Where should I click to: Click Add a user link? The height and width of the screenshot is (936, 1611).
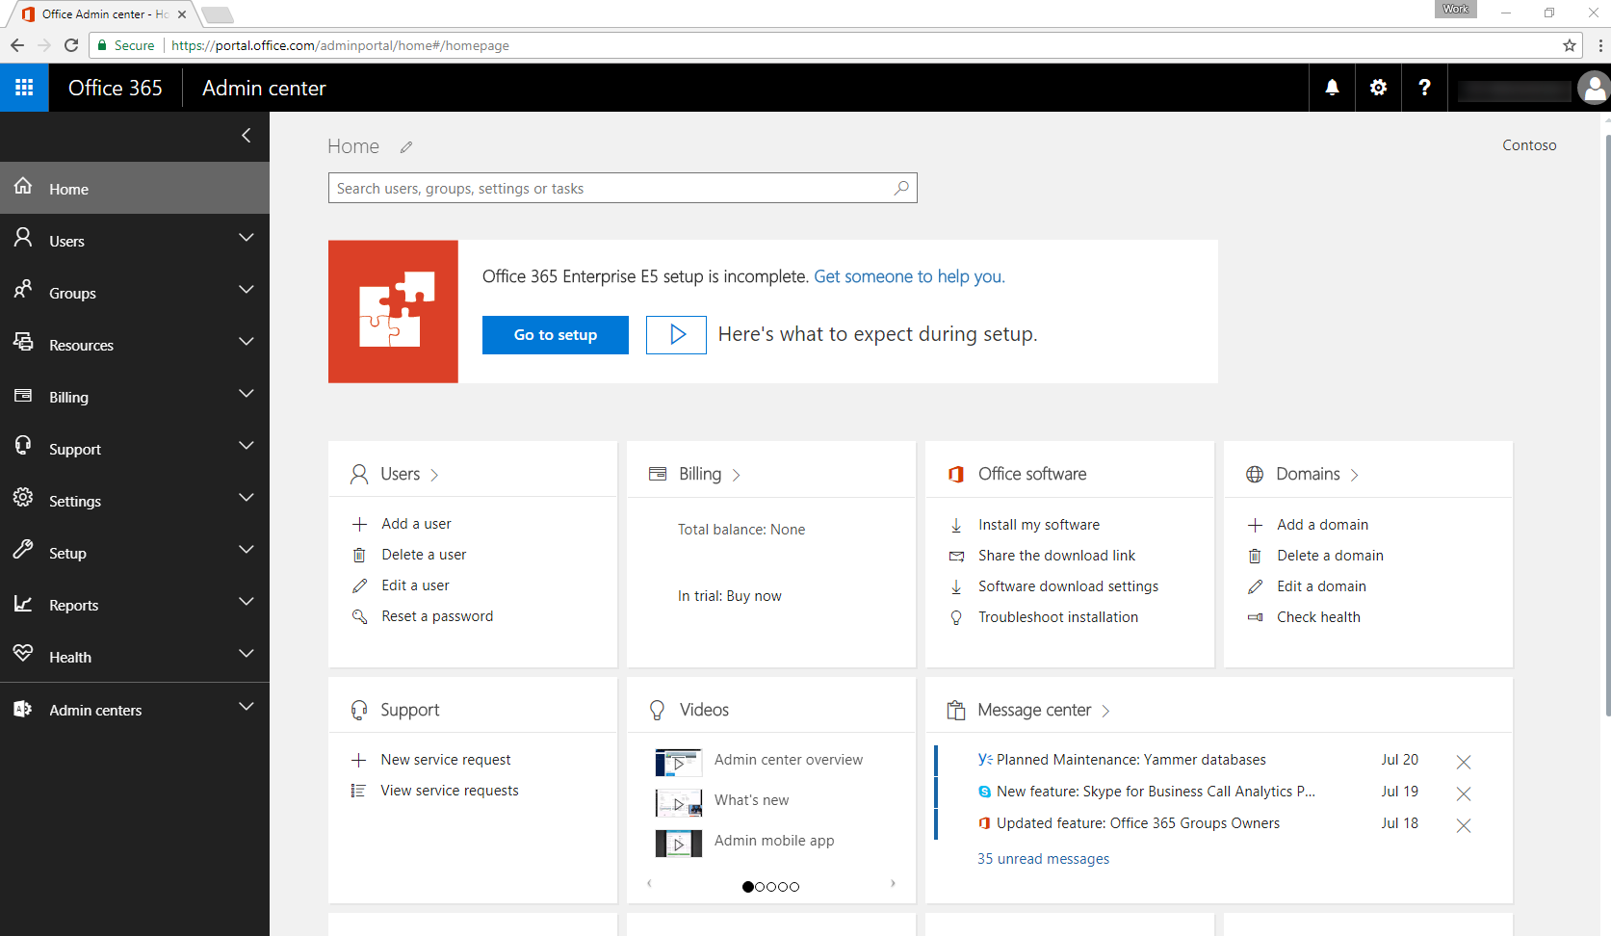coord(416,524)
